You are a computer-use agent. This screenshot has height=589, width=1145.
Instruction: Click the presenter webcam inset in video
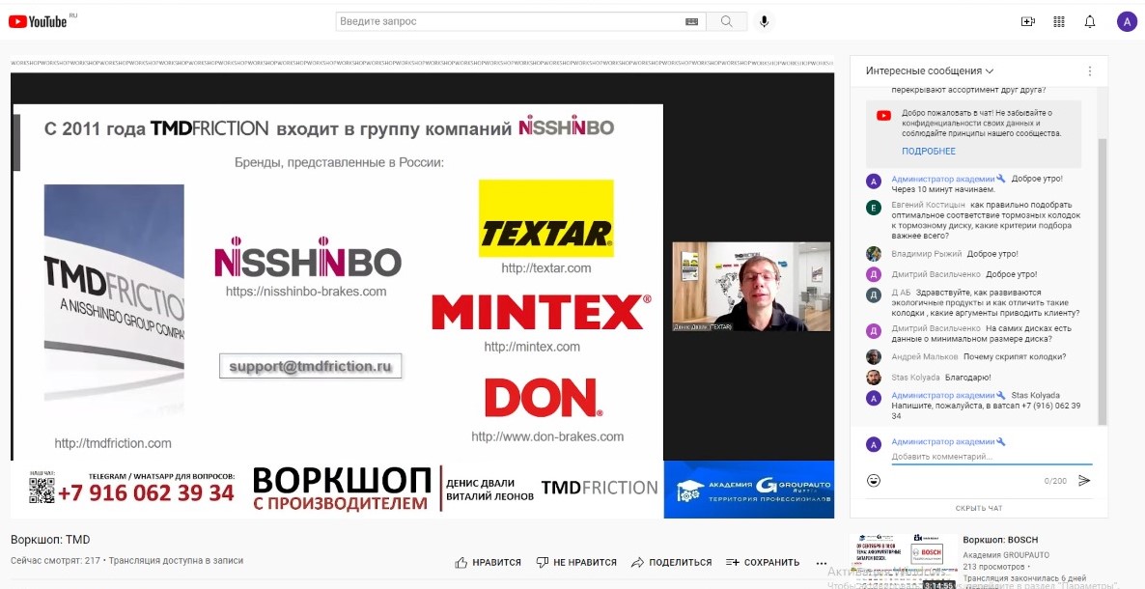click(x=751, y=287)
